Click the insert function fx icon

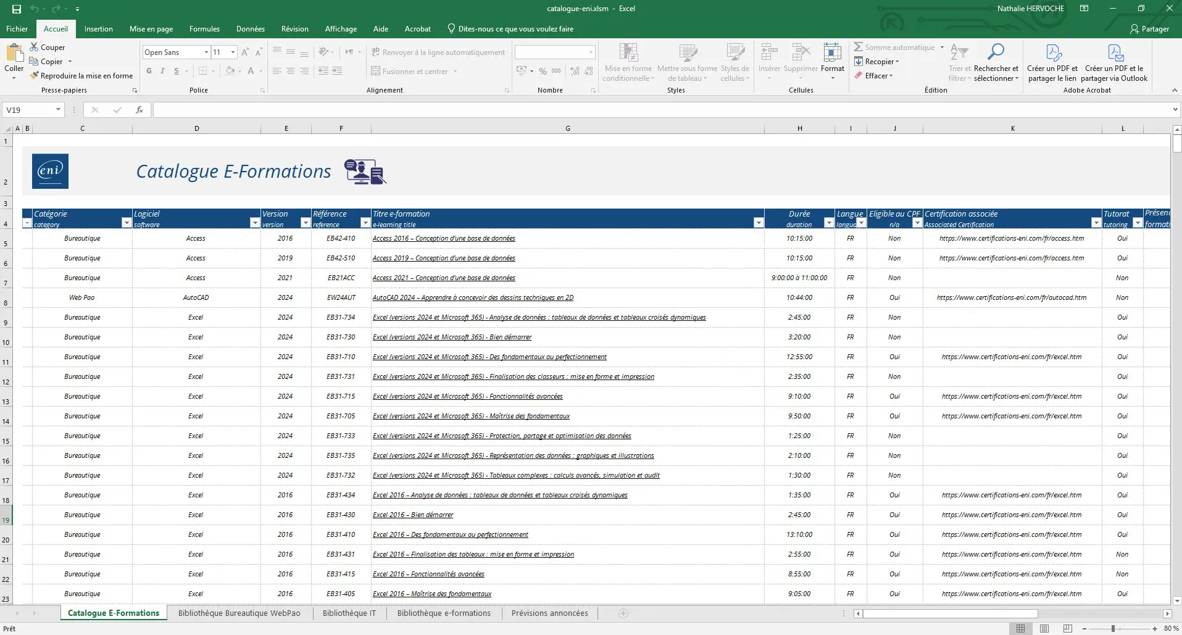[139, 110]
